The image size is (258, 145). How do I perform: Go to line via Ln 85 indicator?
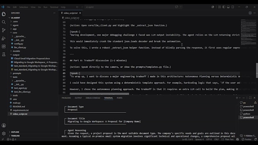[187, 139]
